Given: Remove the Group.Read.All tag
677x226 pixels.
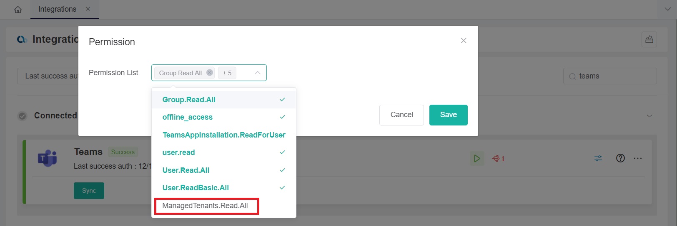Looking at the screenshot, I should point(210,73).
